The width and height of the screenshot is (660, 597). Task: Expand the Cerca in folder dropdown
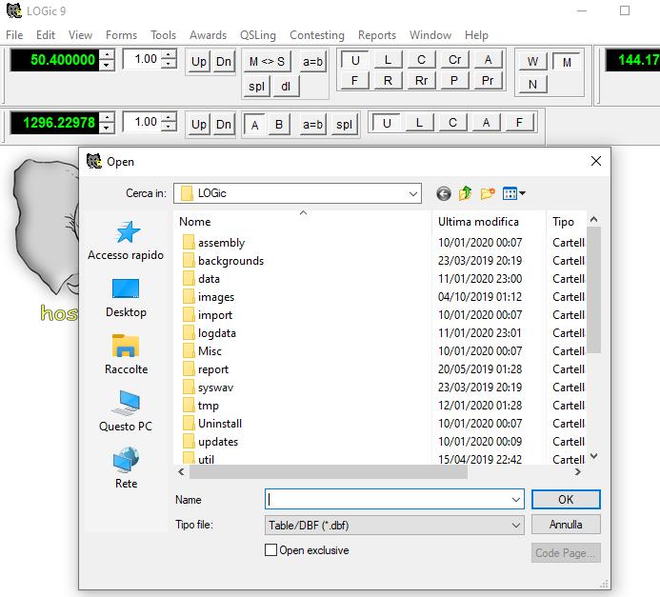(413, 193)
